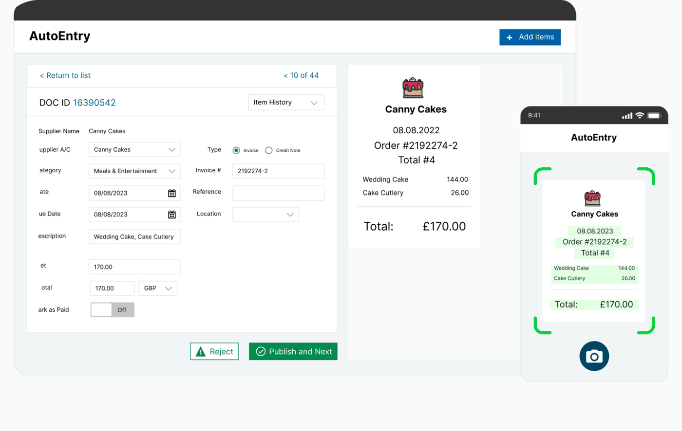The height and width of the screenshot is (431, 682).
Task: Open DOC ID 16390542 link
Action: (95, 103)
